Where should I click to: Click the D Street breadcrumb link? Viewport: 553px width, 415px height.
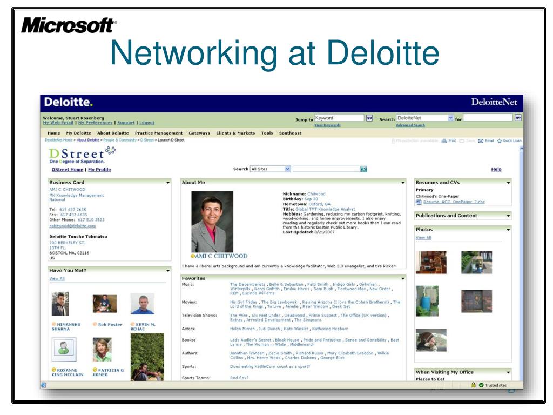point(147,140)
